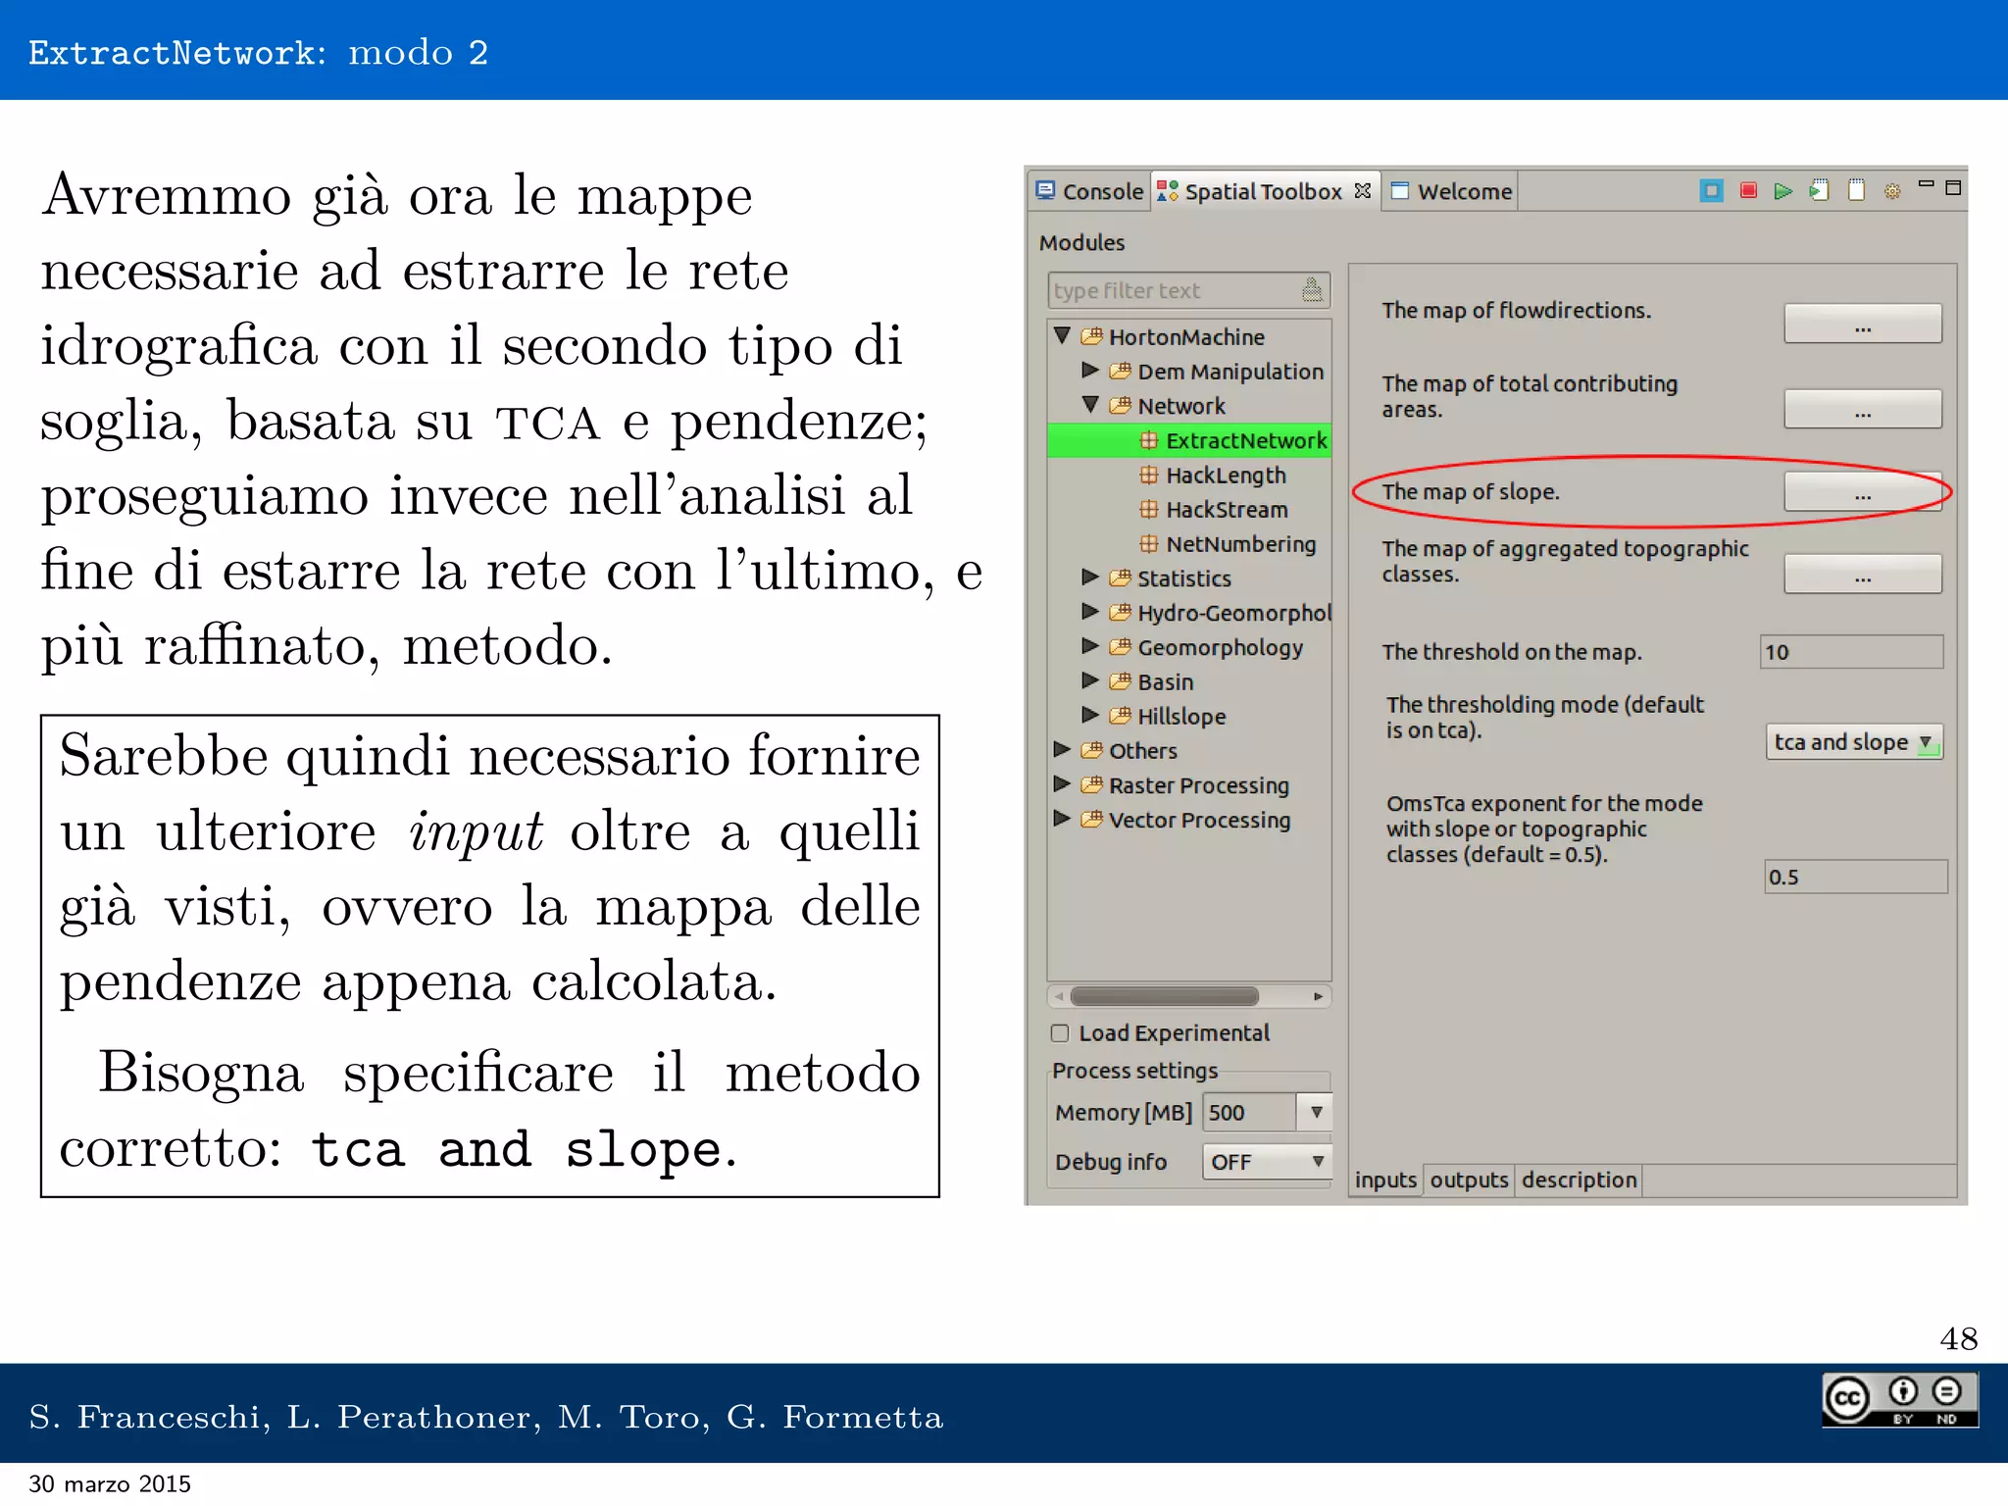
Task: Click the scrollbar left arrow under module tree
Action: pyautogui.click(x=1059, y=996)
